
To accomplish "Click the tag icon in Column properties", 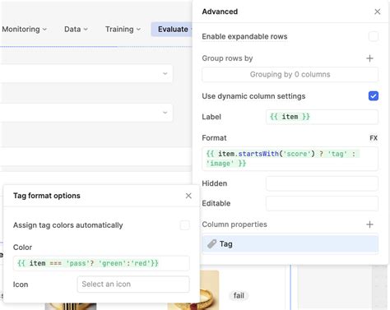I will point(211,243).
